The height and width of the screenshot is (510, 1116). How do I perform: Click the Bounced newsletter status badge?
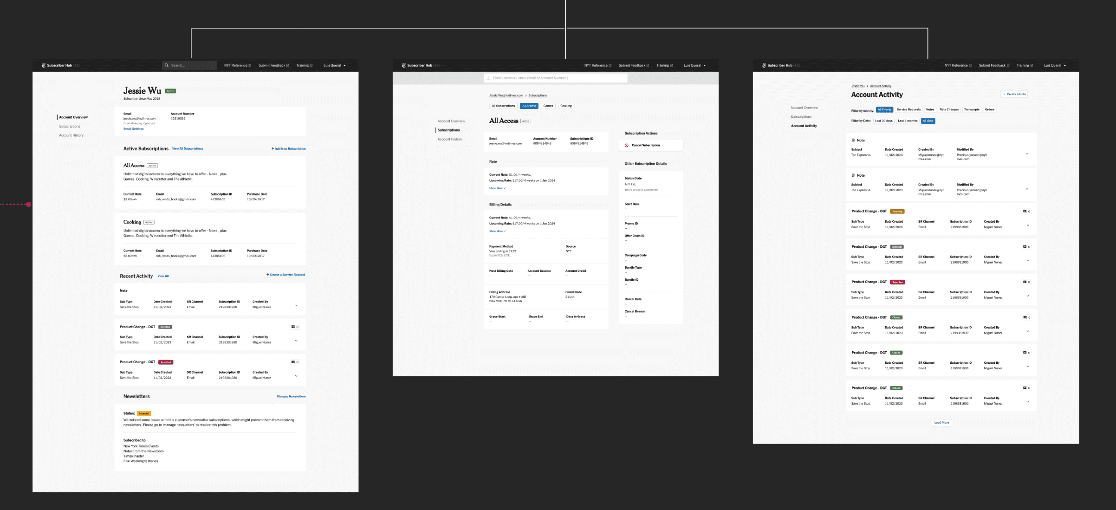144,414
